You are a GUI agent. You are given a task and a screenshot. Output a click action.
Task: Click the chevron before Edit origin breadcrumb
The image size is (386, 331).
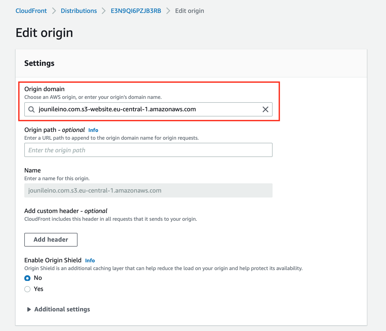point(168,11)
